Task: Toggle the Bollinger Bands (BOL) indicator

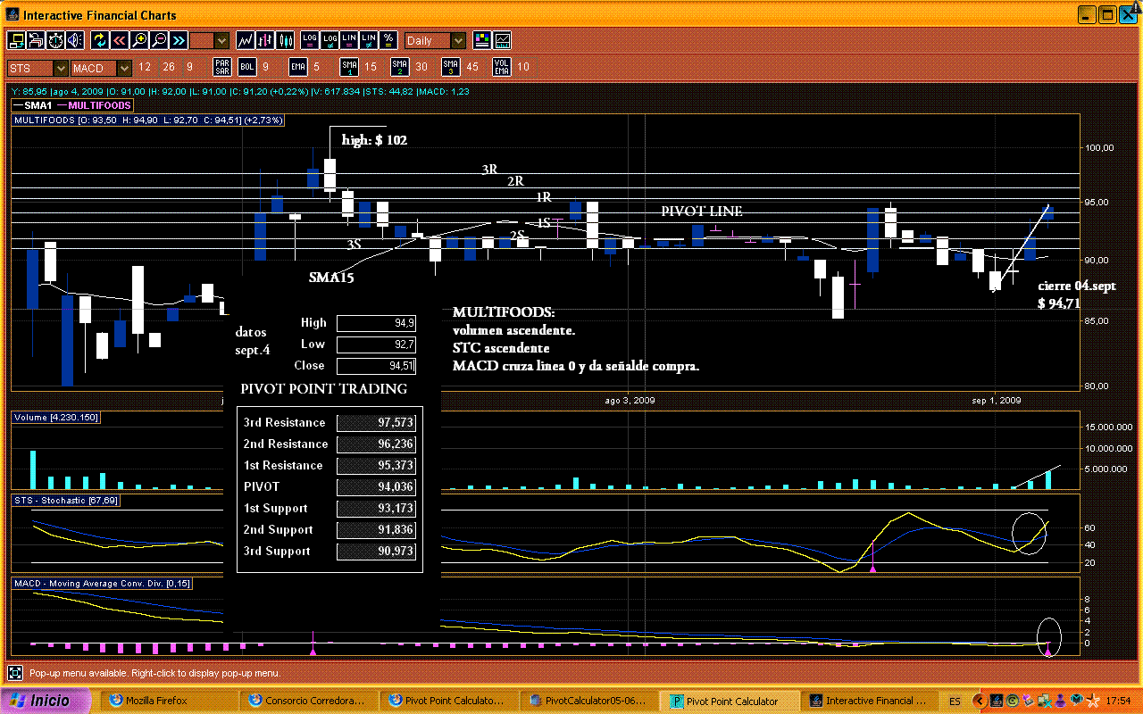Action: click(246, 67)
